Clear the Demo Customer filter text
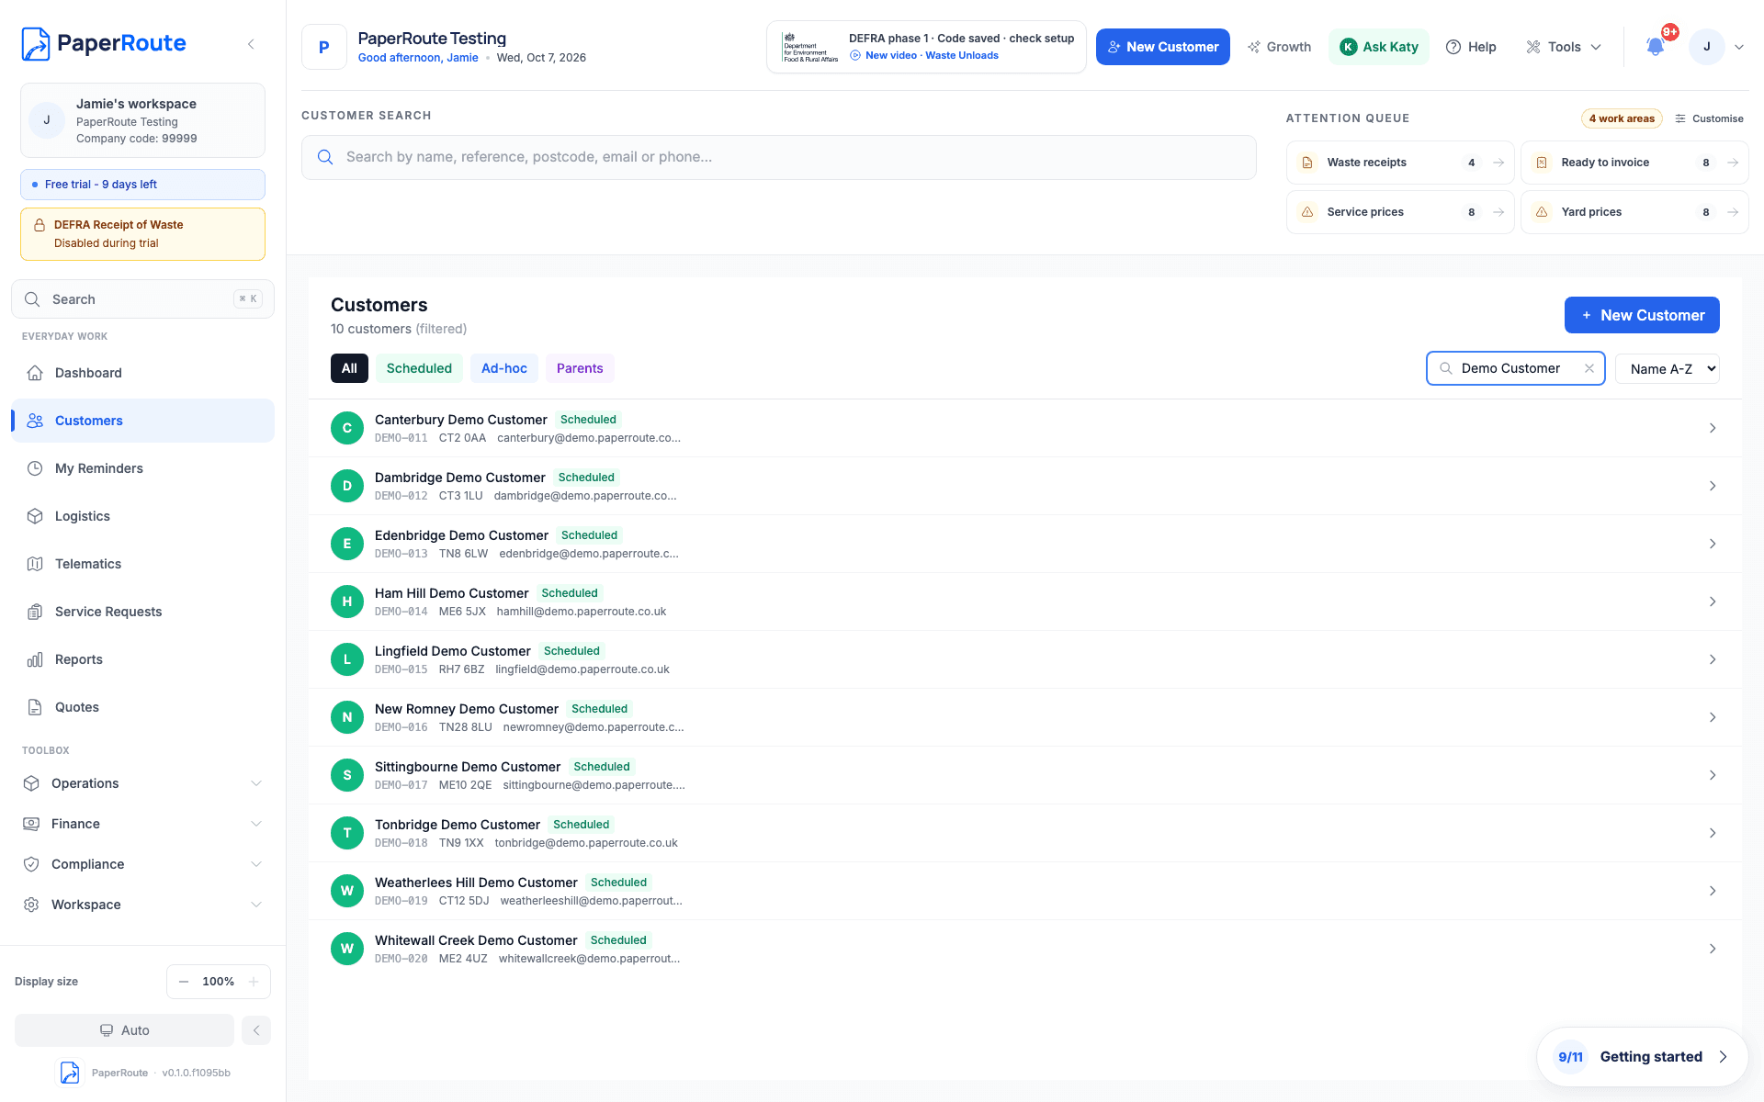The width and height of the screenshot is (1764, 1102). [1589, 368]
